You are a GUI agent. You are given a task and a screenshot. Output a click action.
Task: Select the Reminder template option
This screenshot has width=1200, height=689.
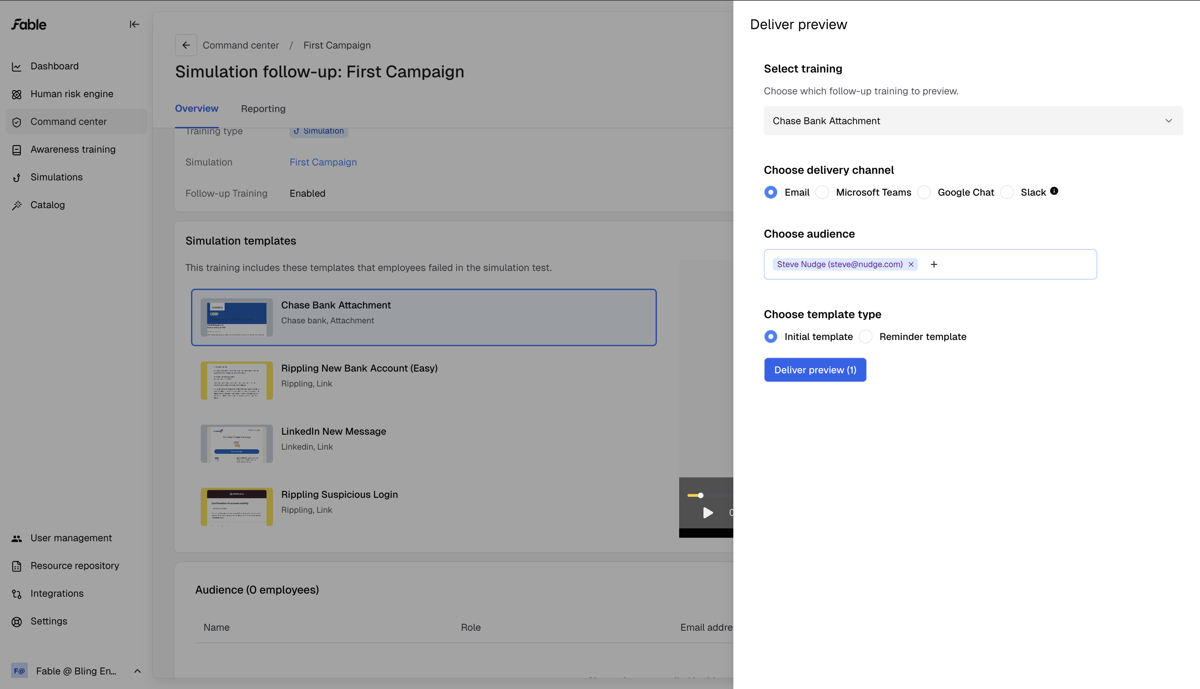pos(866,337)
